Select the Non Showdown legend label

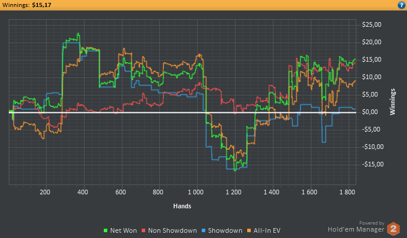click(x=173, y=230)
